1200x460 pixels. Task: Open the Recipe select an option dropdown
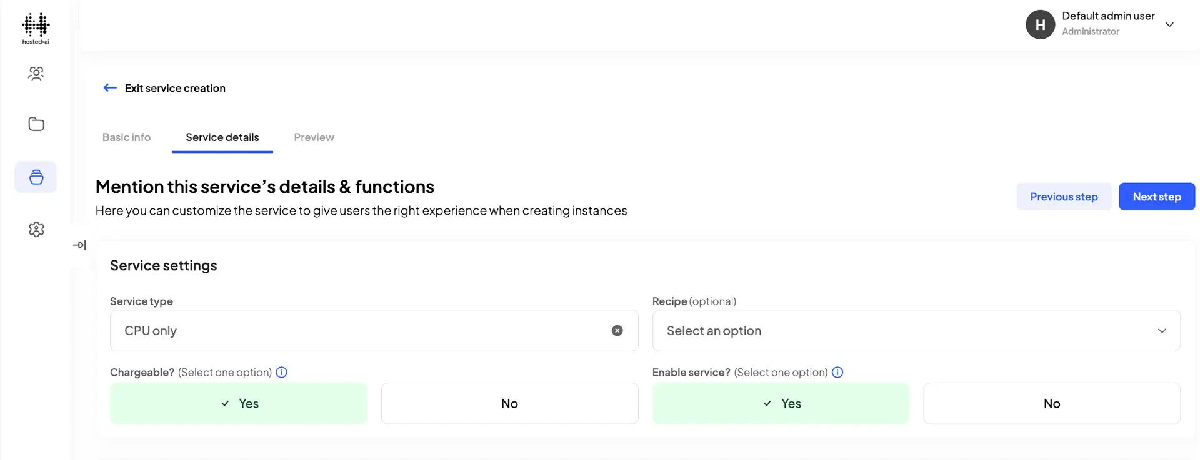click(x=916, y=330)
